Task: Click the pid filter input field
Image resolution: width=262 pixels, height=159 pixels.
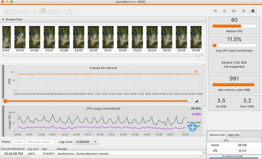Action: coord(19,142)
